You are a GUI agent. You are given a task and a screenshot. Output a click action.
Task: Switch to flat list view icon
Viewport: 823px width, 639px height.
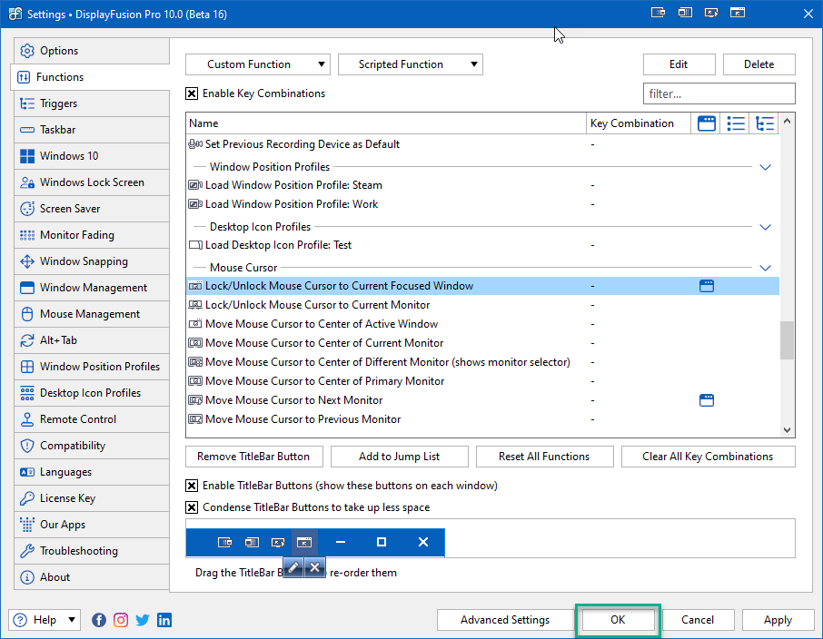pos(736,123)
